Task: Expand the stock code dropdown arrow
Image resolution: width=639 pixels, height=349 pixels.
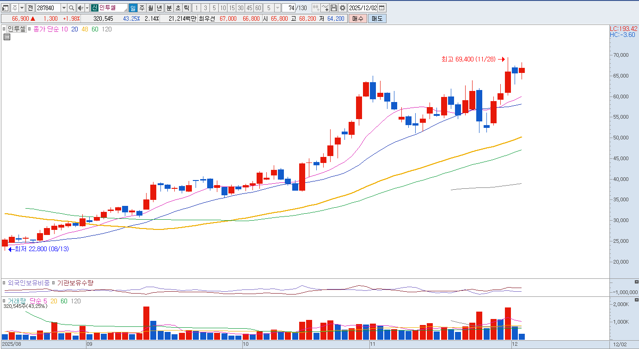Action: 63,8
